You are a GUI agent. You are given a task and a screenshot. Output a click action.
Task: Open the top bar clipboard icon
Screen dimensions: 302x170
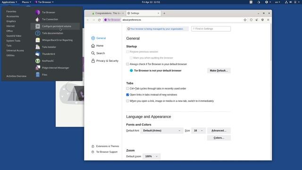[251, 2]
